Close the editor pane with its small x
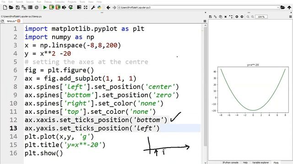The image size is (293, 164). (x=206, y=12)
